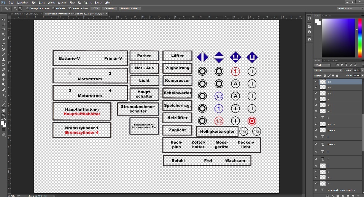This screenshot has height=197, width=364.
Task: Open the layer blend mode dropdown Normal
Action: (x=328, y=70)
